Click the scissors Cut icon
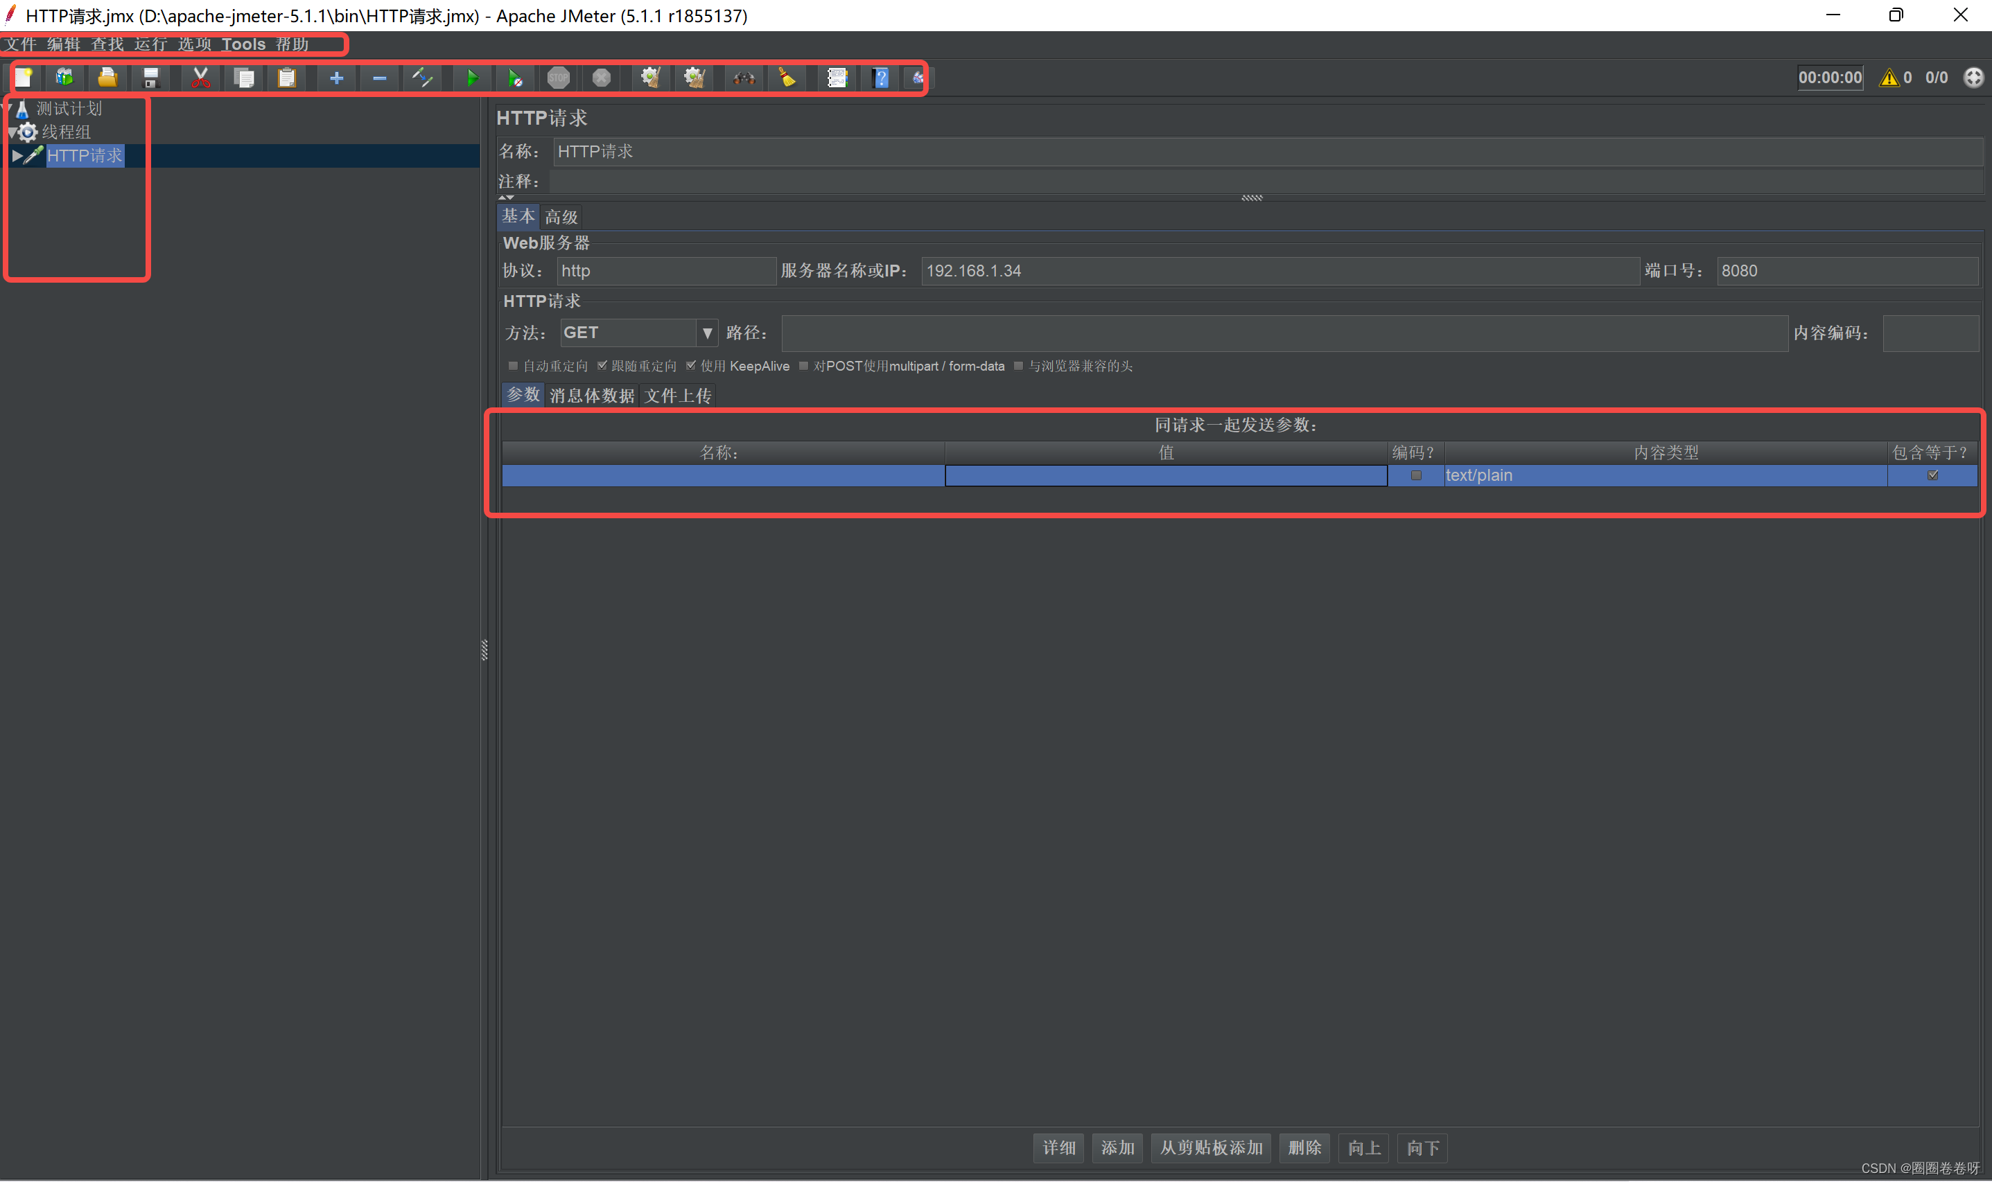 pos(200,78)
